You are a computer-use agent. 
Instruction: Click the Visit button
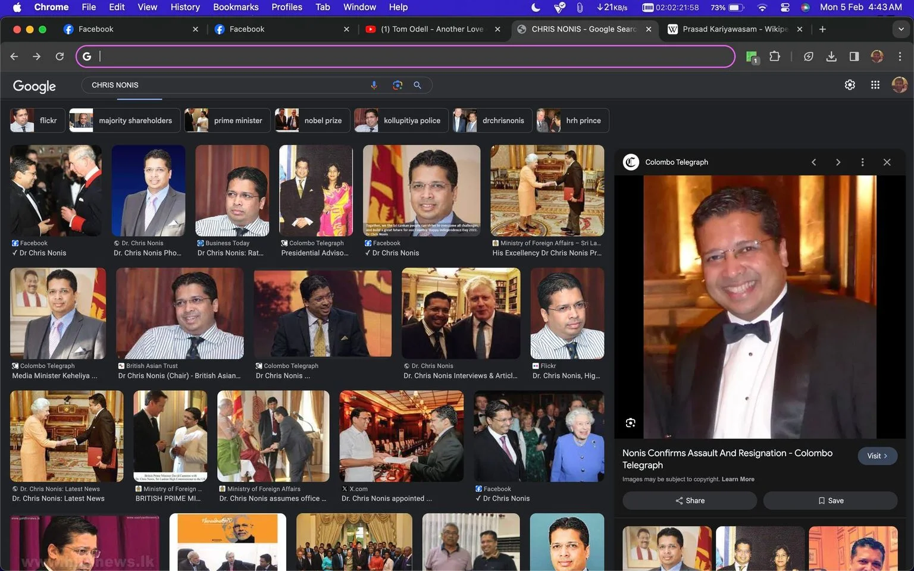(878, 456)
